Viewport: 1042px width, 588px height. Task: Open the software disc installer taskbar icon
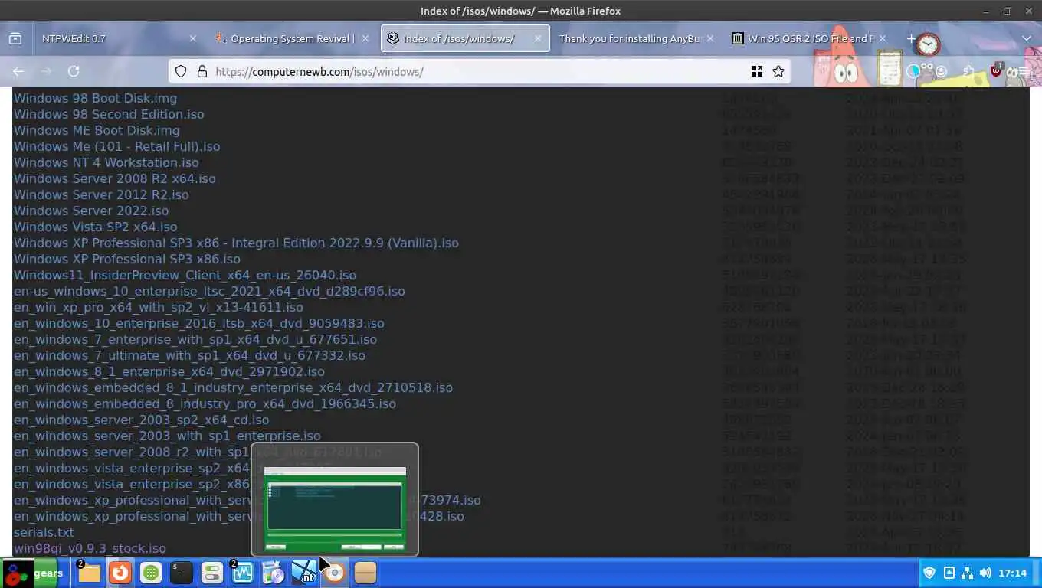(x=274, y=573)
